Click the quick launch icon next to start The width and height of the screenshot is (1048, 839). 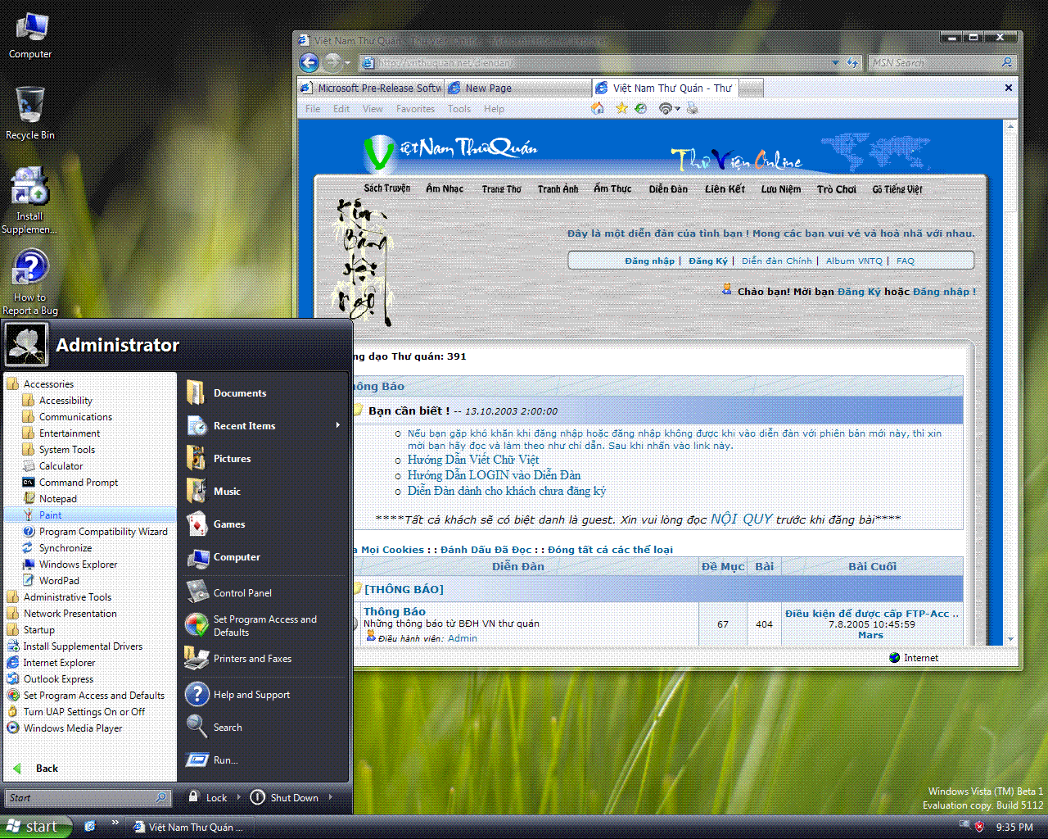[89, 827]
